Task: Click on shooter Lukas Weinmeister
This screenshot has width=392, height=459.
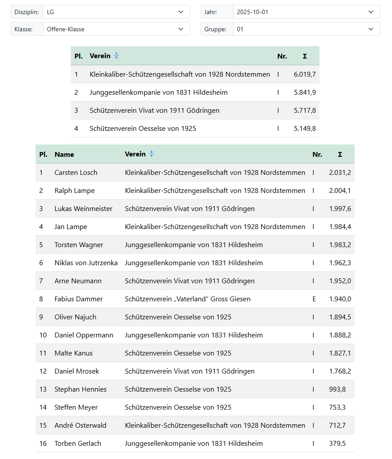Action: point(83,209)
